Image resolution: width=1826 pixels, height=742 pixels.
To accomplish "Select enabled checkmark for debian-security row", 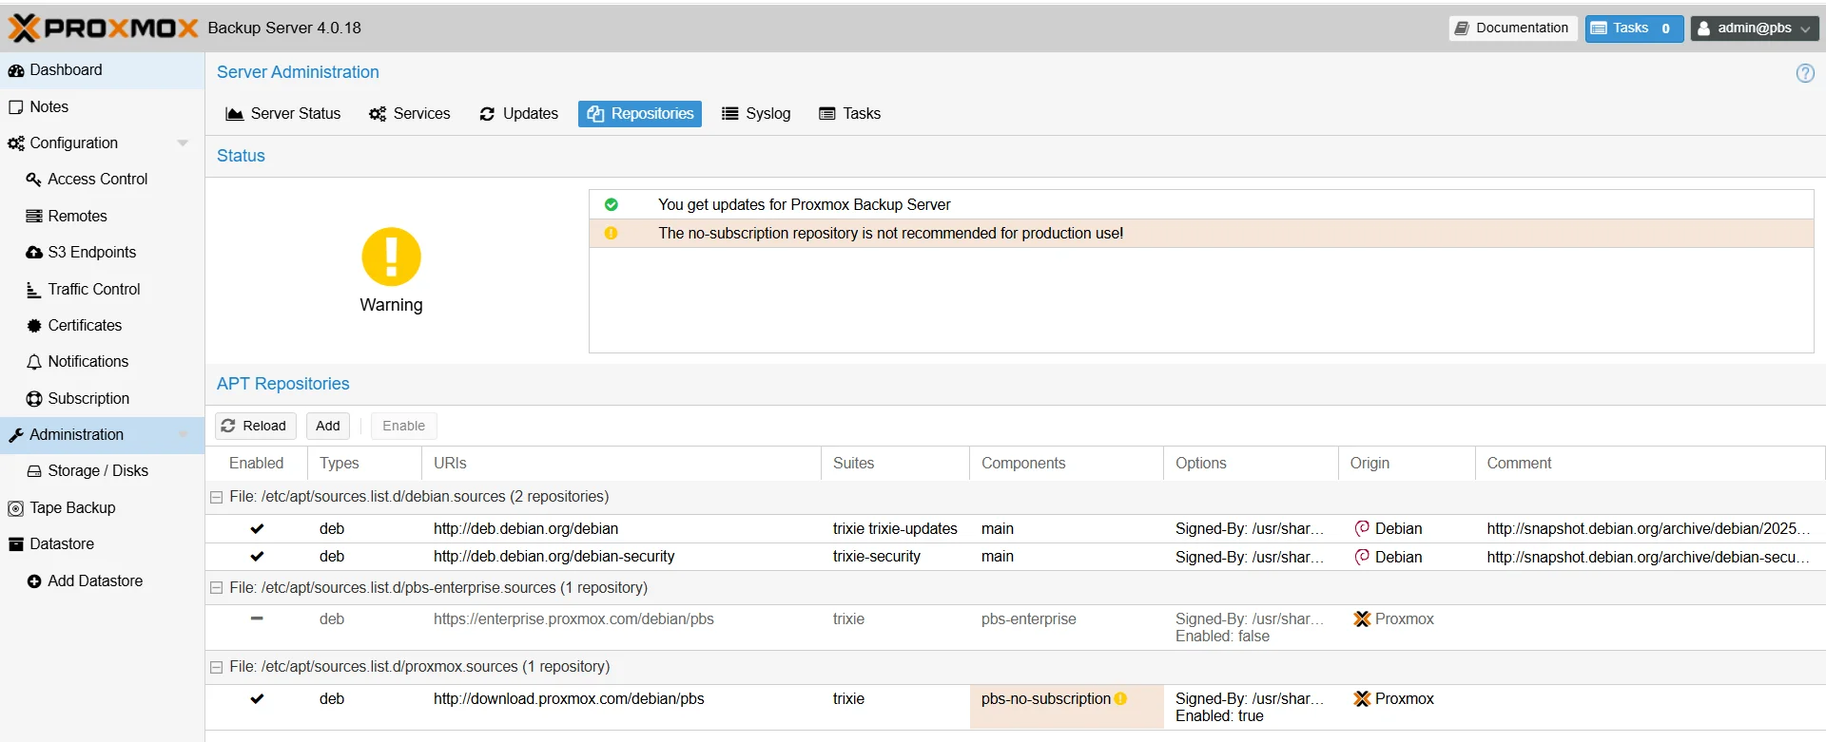I will [x=257, y=556].
